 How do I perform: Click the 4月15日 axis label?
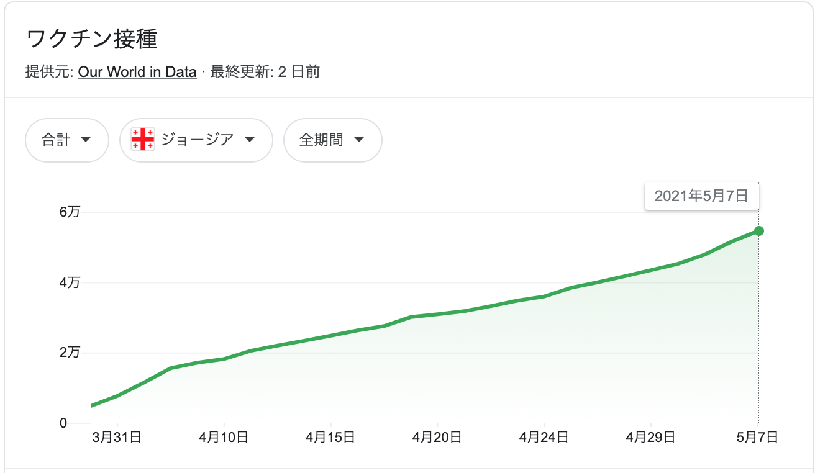pos(330,438)
